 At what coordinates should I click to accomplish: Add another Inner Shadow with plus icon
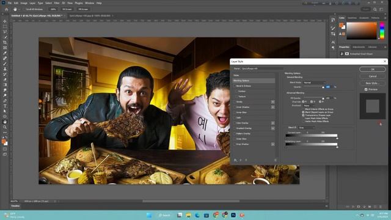273,107
